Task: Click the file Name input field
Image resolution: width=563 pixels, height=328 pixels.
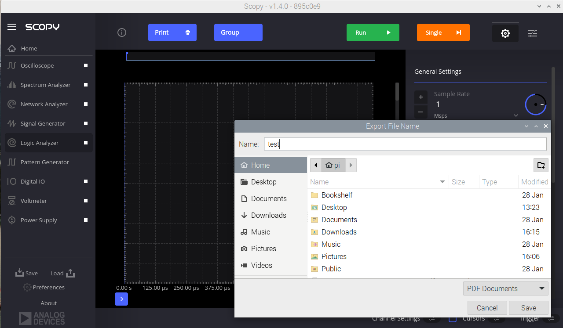Action: [x=405, y=144]
